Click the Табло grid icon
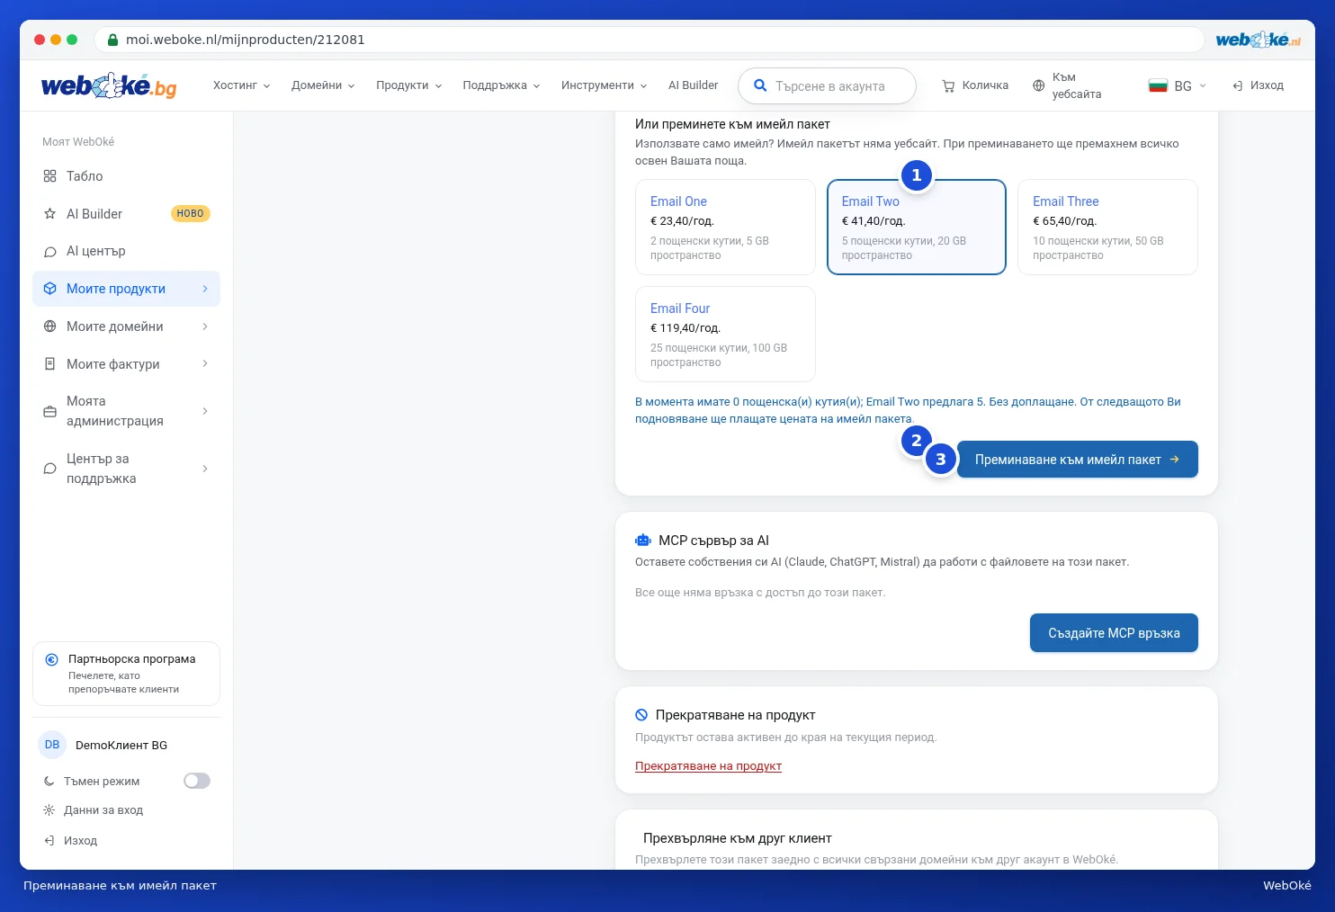This screenshot has width=1335, height=912. [x=49, y=176]
